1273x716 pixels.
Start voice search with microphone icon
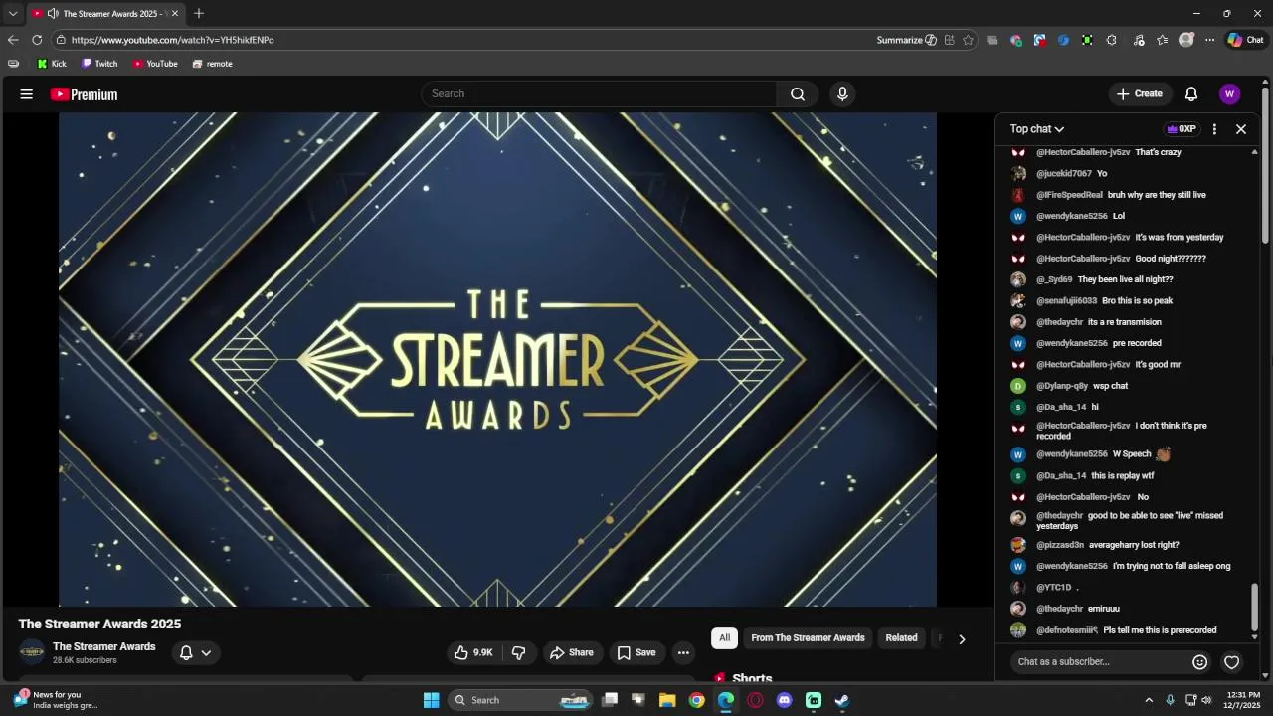point(842,93)
